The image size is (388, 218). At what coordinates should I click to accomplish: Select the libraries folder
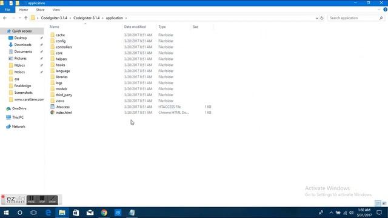(x=61, y=77)
